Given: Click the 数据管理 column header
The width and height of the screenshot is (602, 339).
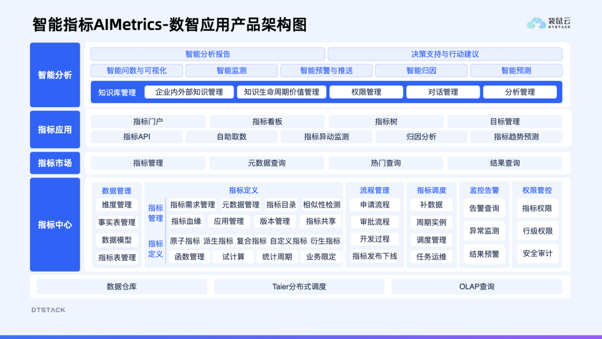Looking at the screenshot, I should [x=116, y=191].
